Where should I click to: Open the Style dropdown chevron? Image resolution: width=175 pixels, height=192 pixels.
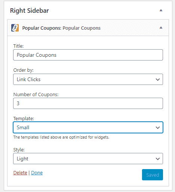point(158,159)
